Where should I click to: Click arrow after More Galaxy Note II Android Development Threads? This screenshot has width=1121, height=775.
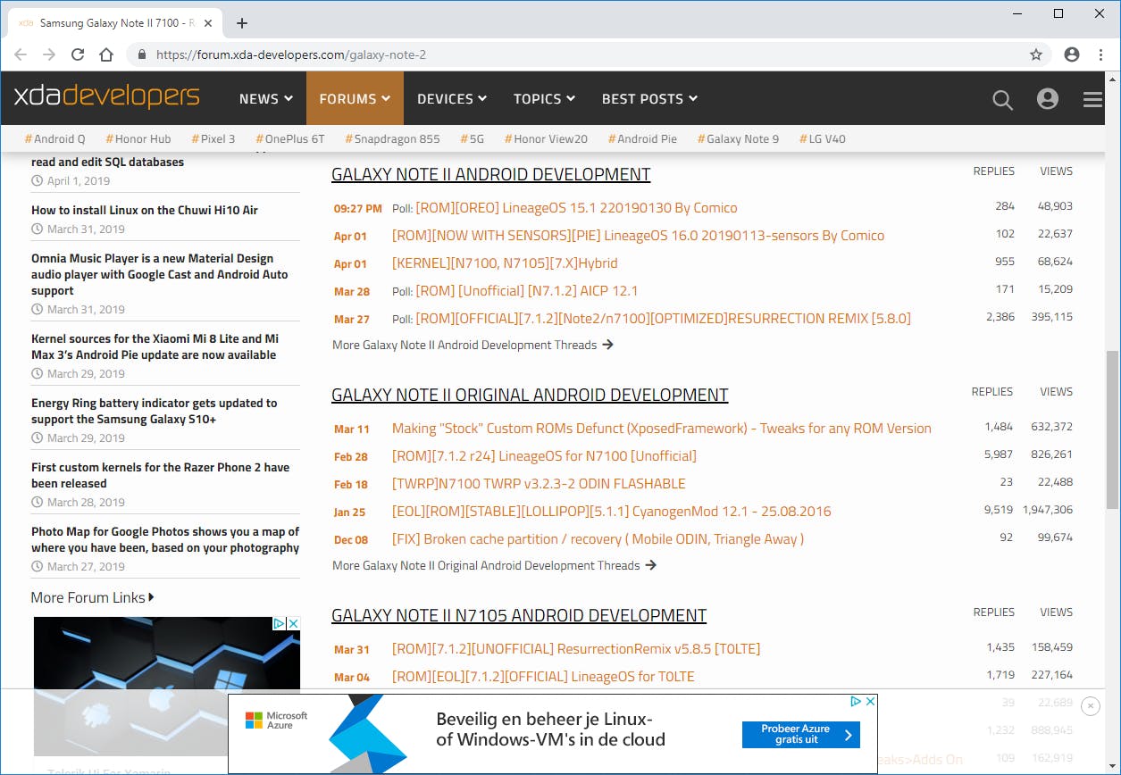click(607, 344)
